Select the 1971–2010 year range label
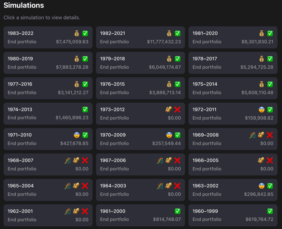The image size is (282, 229). click(x=20, y=135)
